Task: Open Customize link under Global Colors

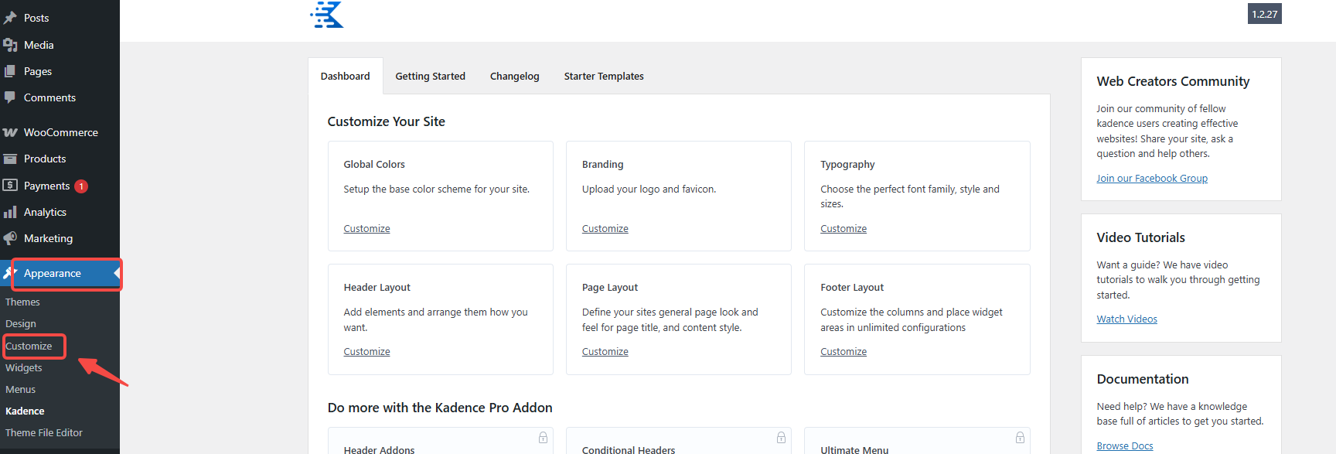Action: pos(366,229)
